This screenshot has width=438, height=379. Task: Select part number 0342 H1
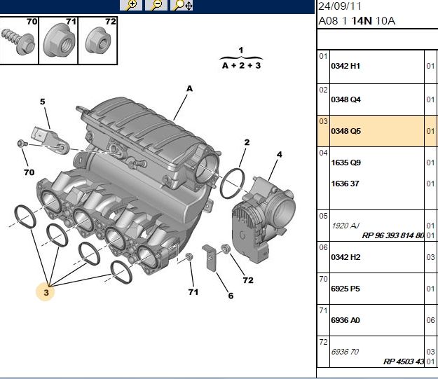point(345,66)
